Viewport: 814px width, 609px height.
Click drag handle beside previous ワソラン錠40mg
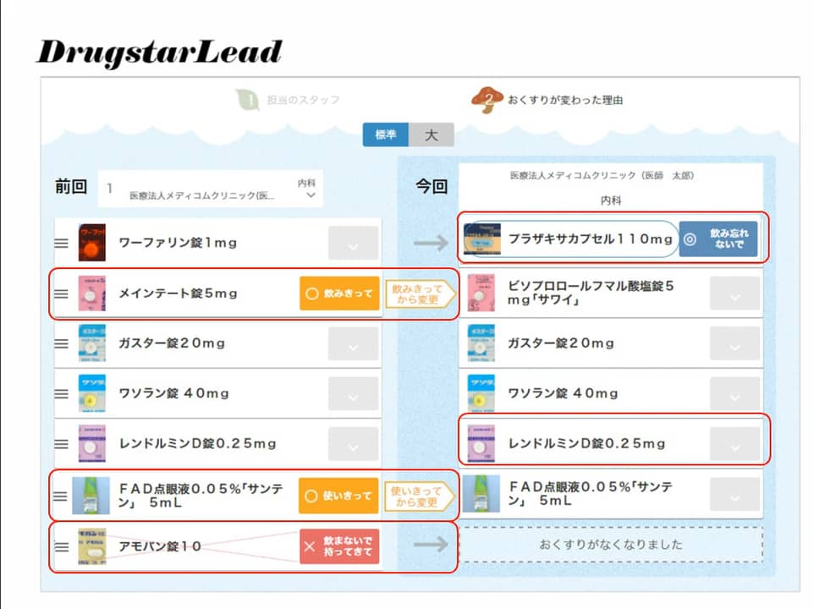[x=61, y=393]
